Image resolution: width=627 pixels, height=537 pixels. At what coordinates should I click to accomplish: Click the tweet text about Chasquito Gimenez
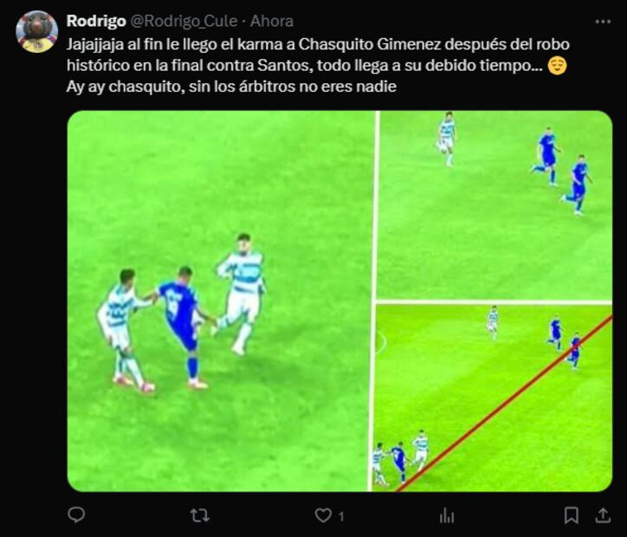[318, 65]
